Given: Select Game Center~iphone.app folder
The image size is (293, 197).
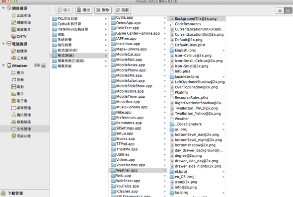Looking at the screenshot, I should [x=138, y=33].
